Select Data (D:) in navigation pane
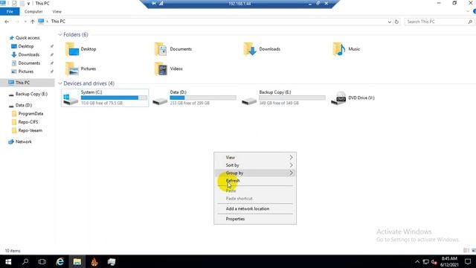Image resolution: width=476 pixels, height=268 pixels. (24, 105)
